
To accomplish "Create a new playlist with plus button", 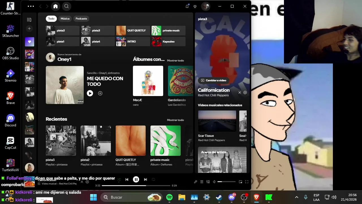I will tap(29, 29).
